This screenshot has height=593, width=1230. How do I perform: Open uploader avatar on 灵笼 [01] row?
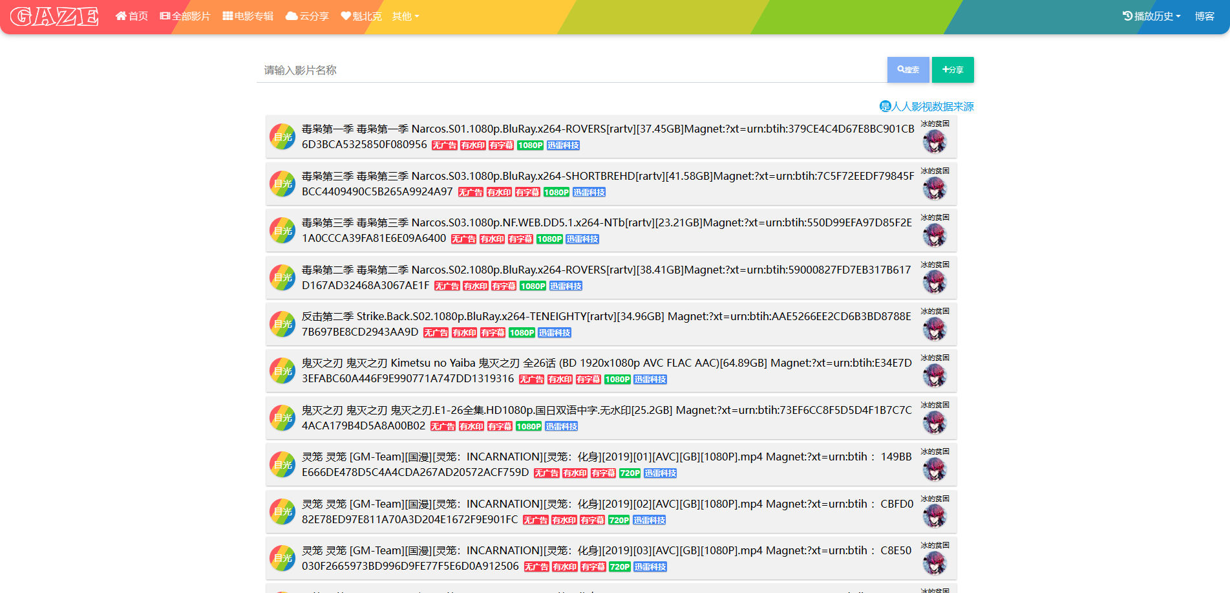[x=935, y=469]
